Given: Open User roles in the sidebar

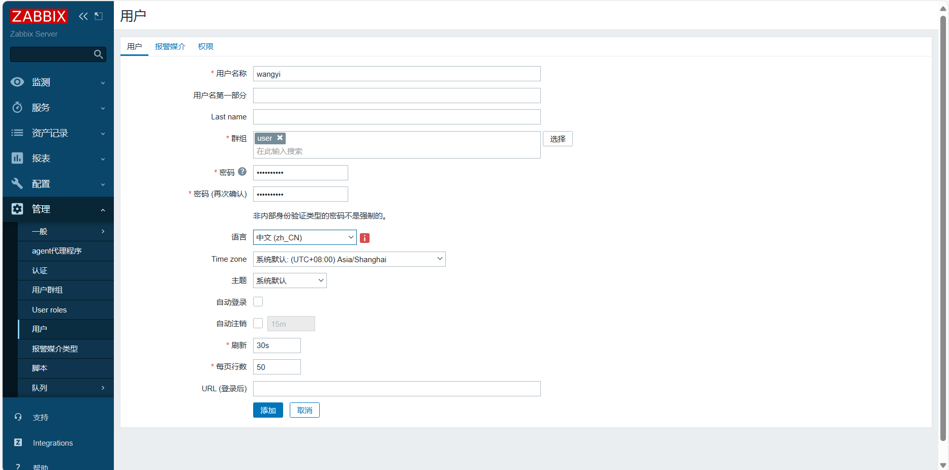Looking at the screenshot, I should point(66,310).
